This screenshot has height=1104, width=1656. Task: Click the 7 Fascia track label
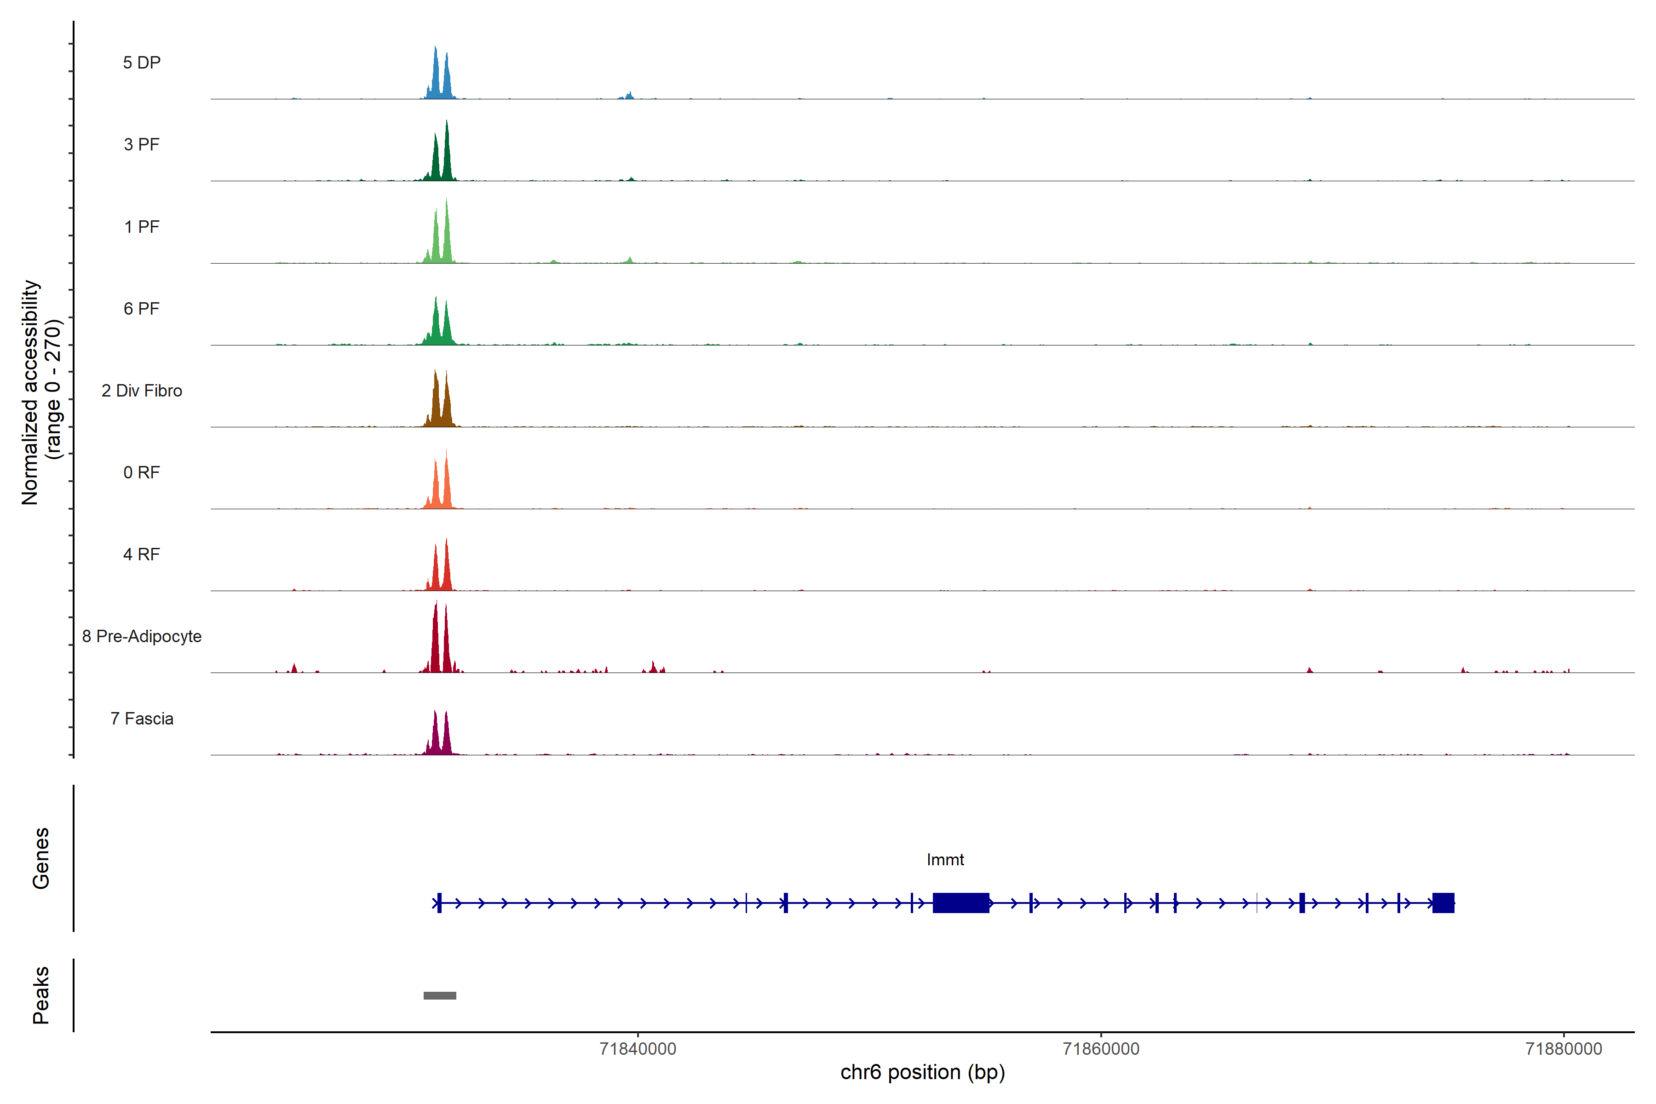[x=142, y=718]
